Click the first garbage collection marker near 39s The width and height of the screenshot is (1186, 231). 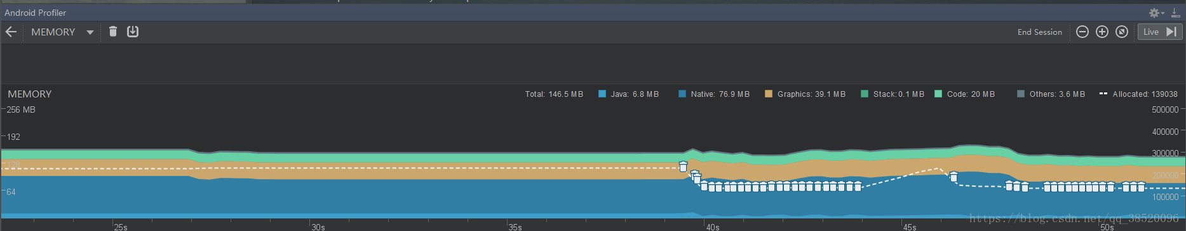pos(684,167)
